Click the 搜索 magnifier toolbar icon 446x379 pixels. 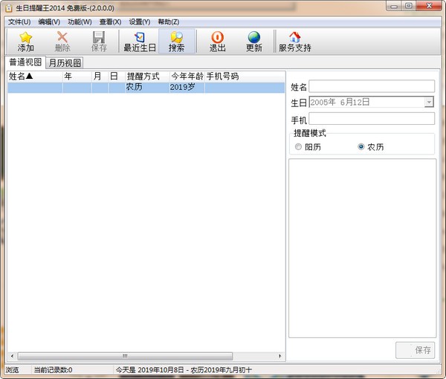click(x=177, y=37)
